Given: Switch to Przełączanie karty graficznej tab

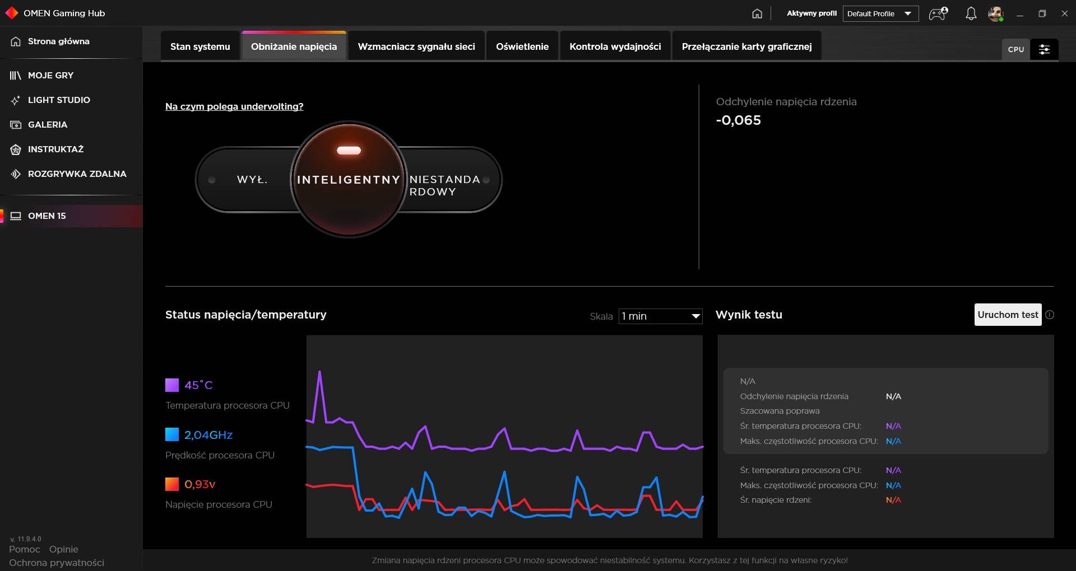Looking at the screenshot, I should (x=746, y=46).
